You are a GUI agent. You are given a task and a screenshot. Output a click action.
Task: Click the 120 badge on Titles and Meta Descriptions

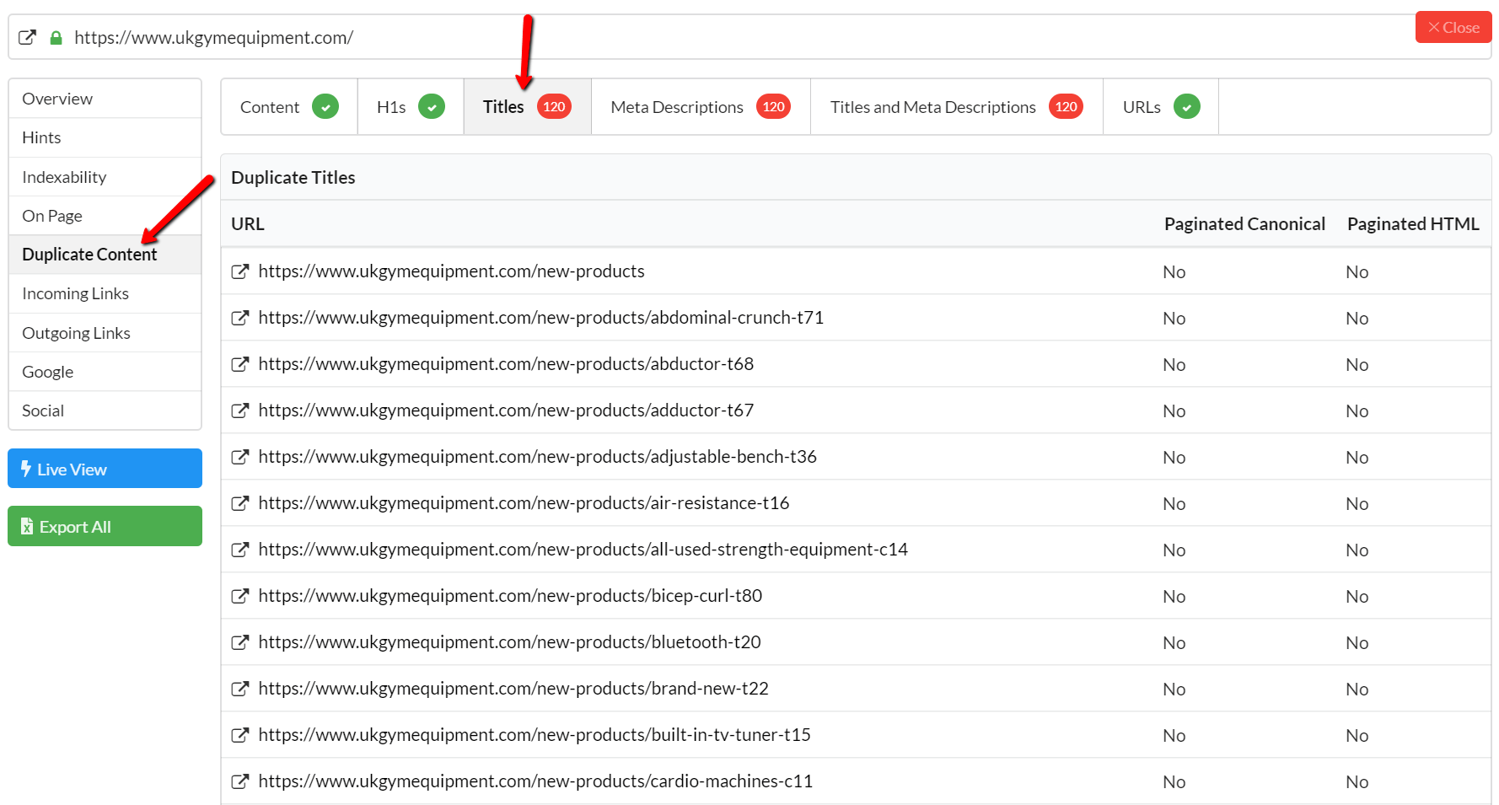pos(1066,107)
